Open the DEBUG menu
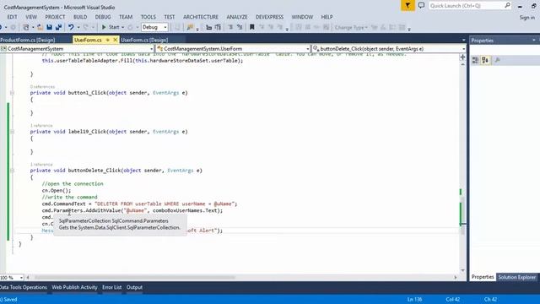540x304 pixels. 103,17
